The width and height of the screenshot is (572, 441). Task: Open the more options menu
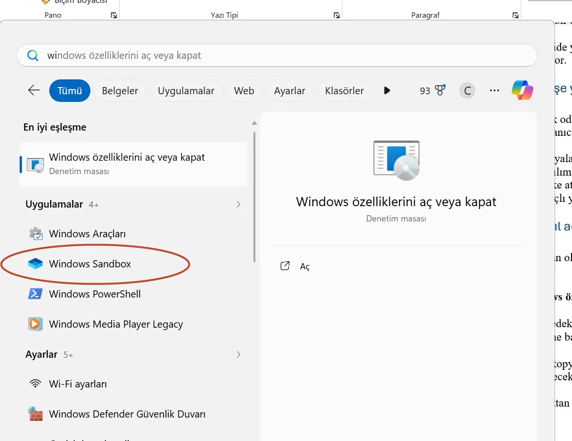494,90
